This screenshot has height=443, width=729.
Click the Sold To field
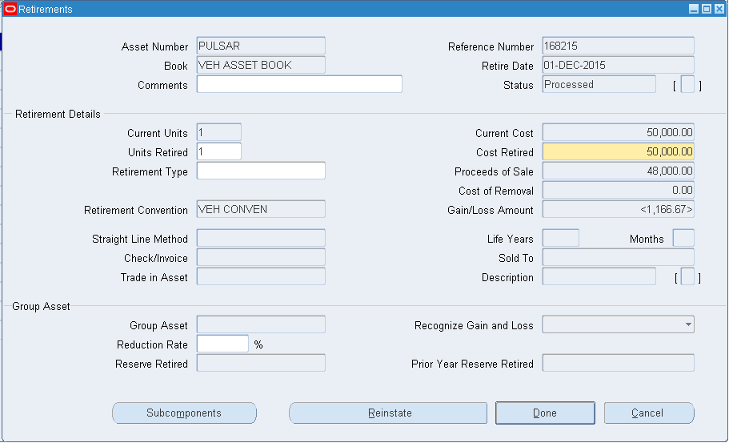click(x=618, y=257)
